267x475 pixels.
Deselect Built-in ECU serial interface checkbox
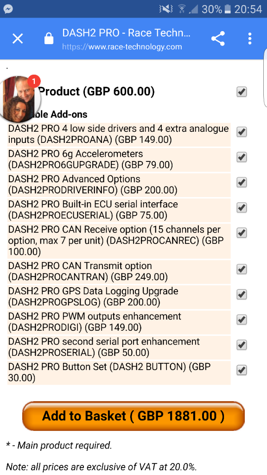tap(242, 207)
